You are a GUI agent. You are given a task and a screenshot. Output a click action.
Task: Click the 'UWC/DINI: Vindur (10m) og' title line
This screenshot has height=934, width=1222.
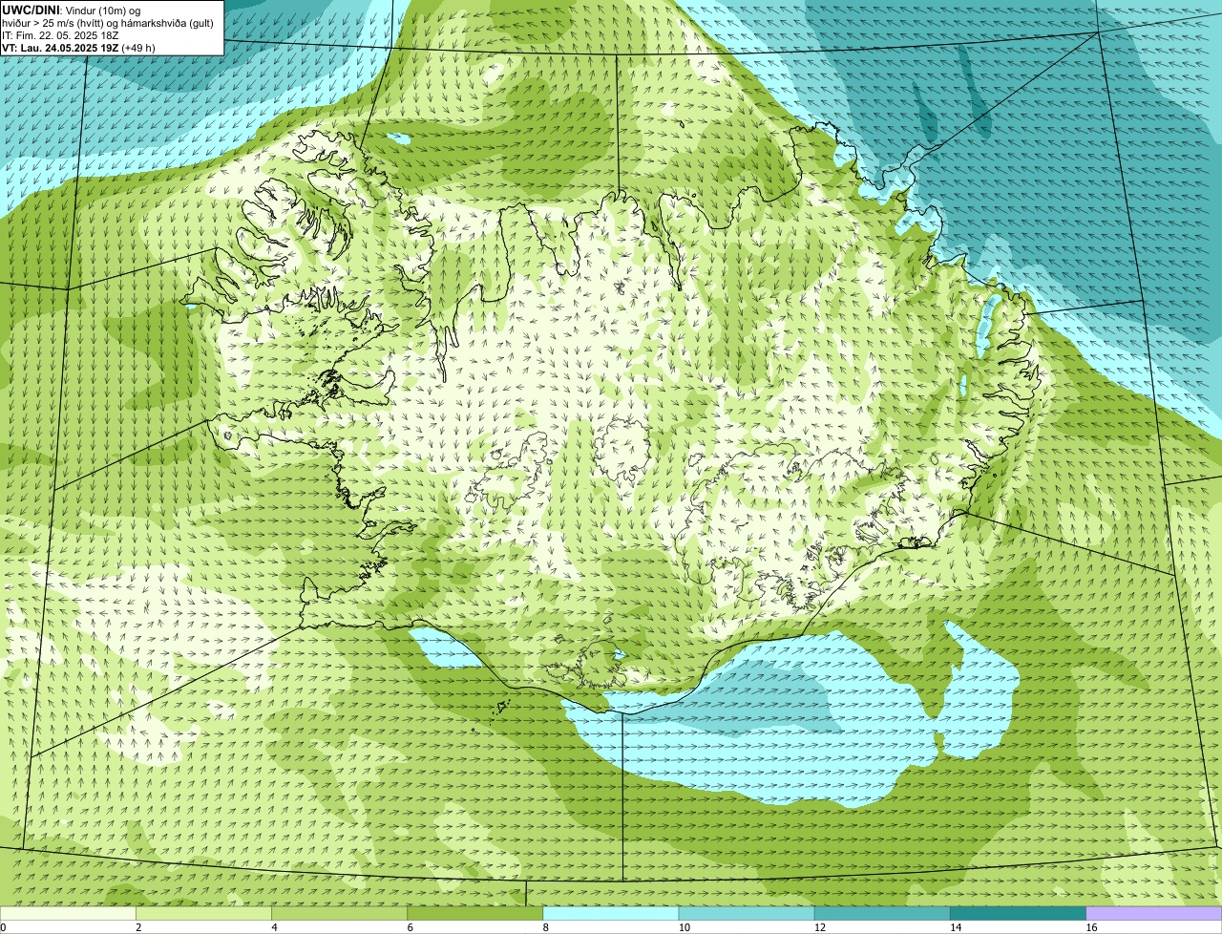pyautogui.click(x=72, y=10)
